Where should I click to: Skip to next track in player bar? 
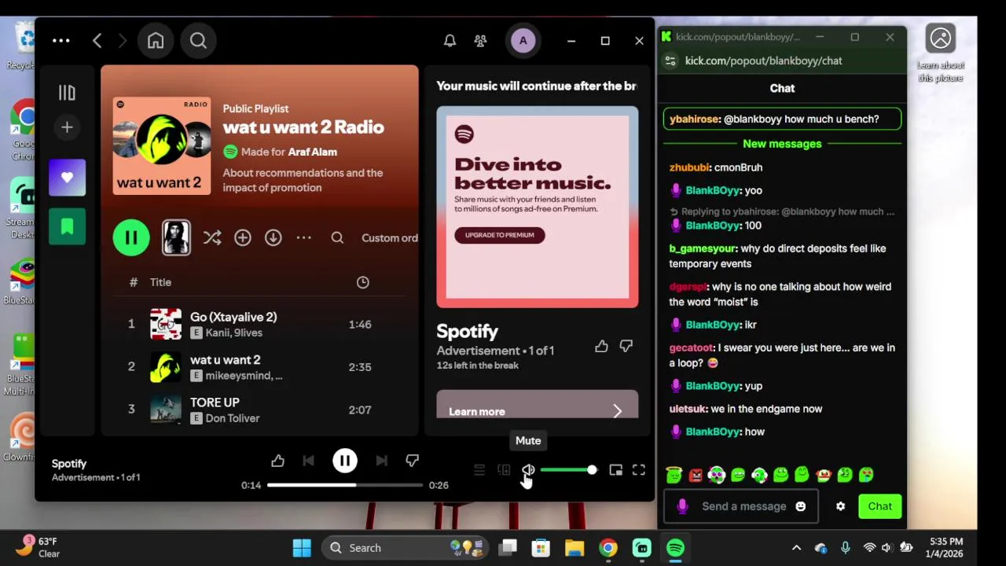(x=381, y=461)
